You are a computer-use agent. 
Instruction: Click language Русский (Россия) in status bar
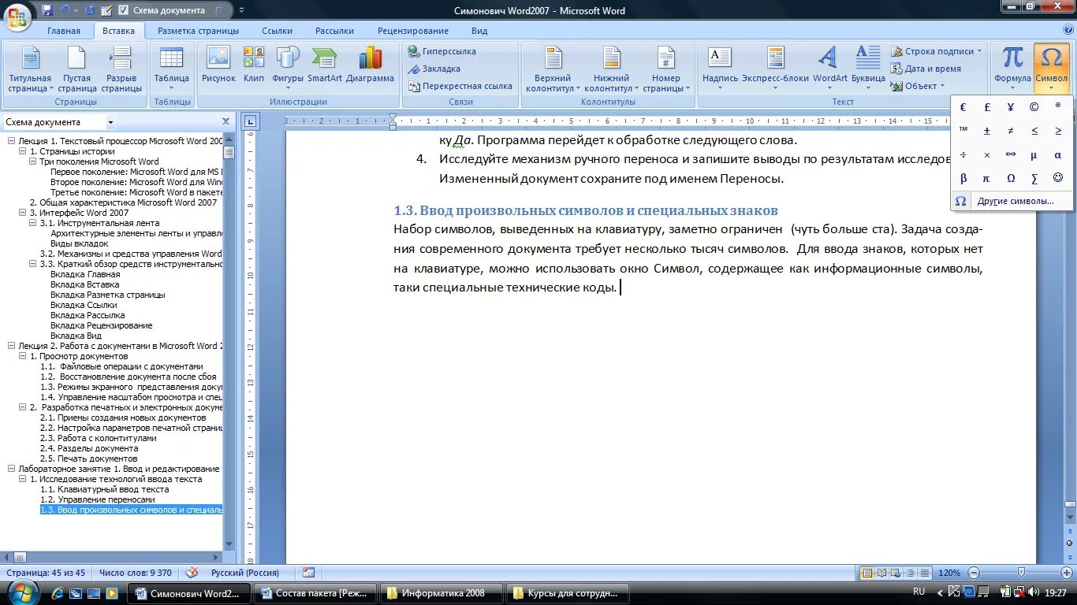pyautogui.click(x=245, y=573)
